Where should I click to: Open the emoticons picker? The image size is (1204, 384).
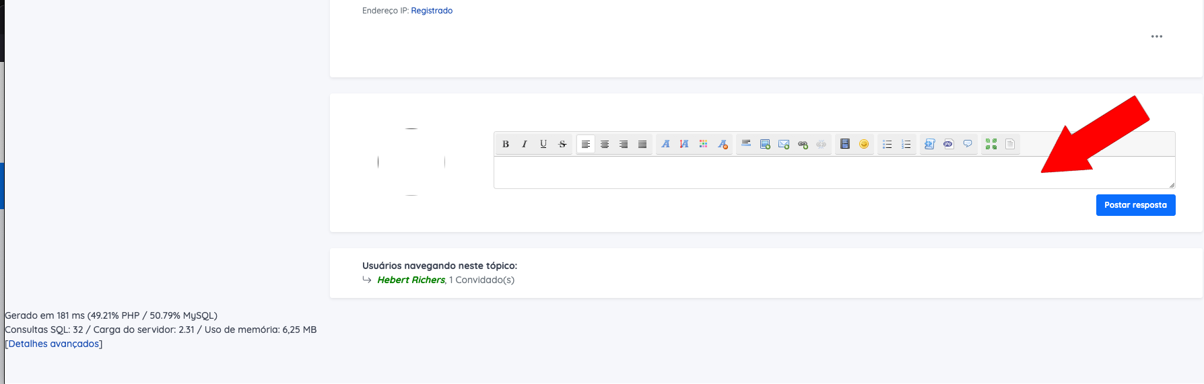point(864,144)
